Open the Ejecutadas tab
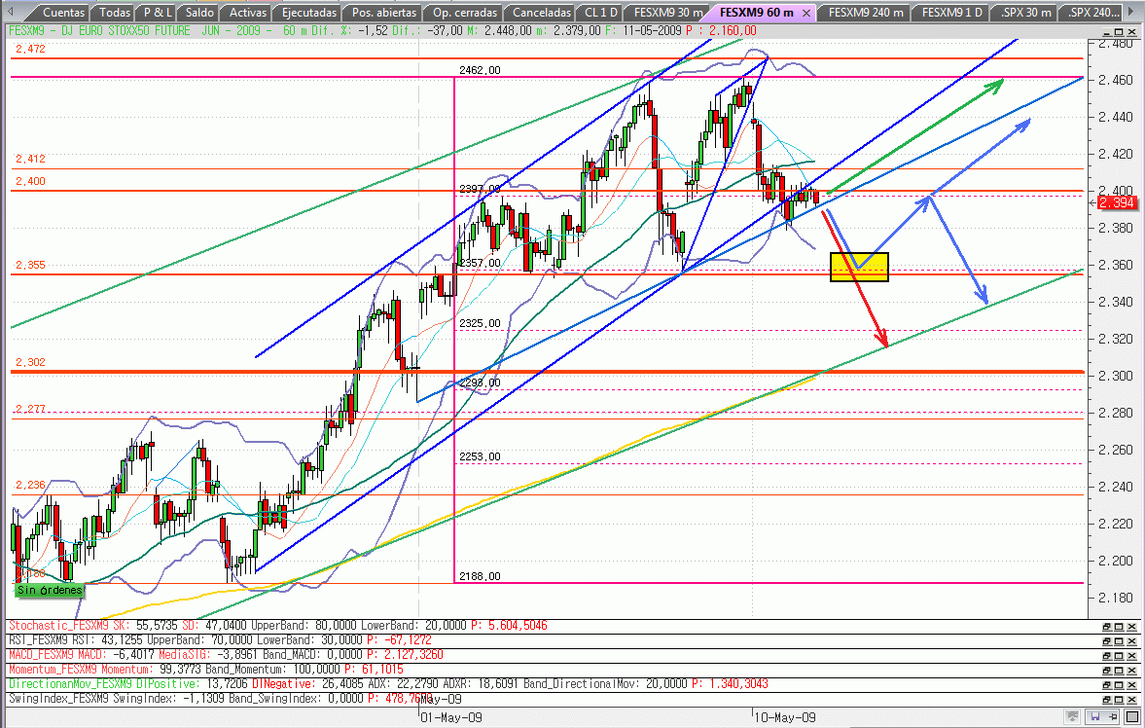This screenshot has width=1145, height=728. (309, 13)
